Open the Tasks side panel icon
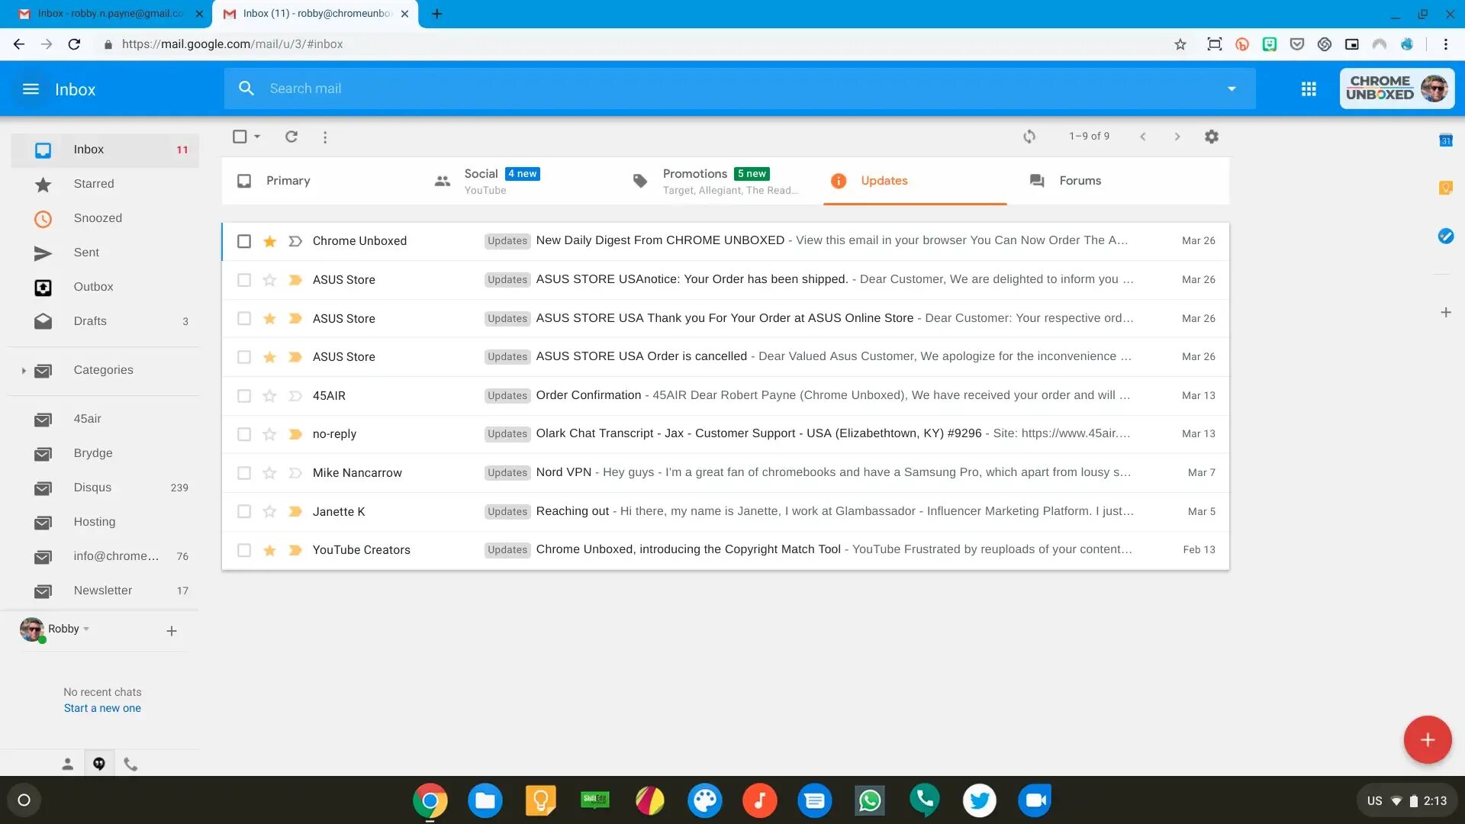The width and height of the screenshot is (1465, 824). [x=1445, y=237]
